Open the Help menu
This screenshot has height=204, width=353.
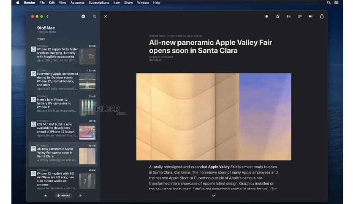point(157,3)
